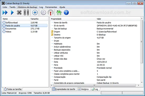Image resolution: width=145 pixels, height=96 pixels.
Task: Click the horizontal scrollbar right arrow
Action: [x=138, y=85]
